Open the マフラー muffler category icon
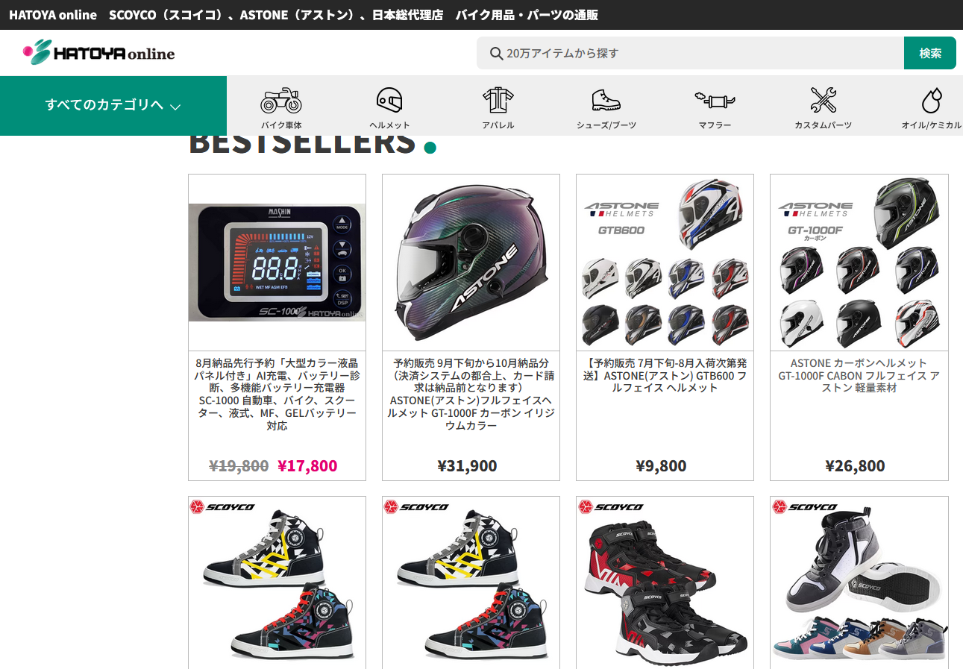 point(715,100)
